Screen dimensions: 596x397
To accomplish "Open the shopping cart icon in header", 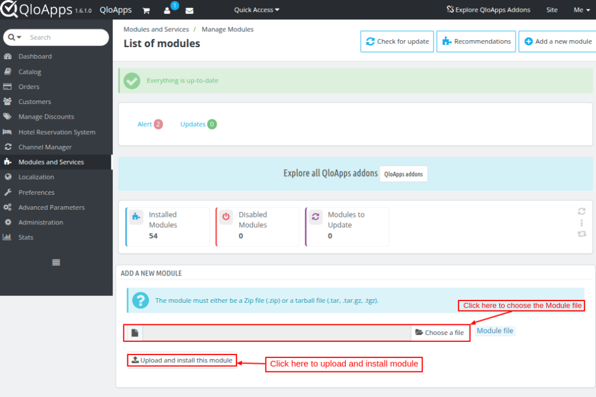I will 146,10.
